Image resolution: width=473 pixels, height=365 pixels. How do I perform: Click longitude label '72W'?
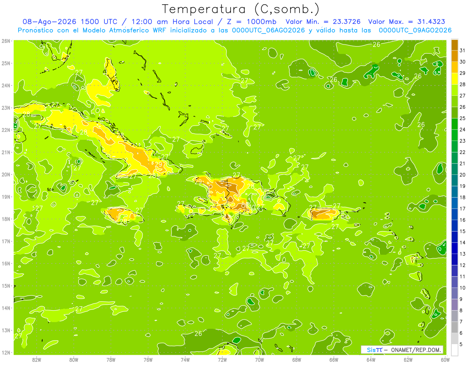point(222,359)
